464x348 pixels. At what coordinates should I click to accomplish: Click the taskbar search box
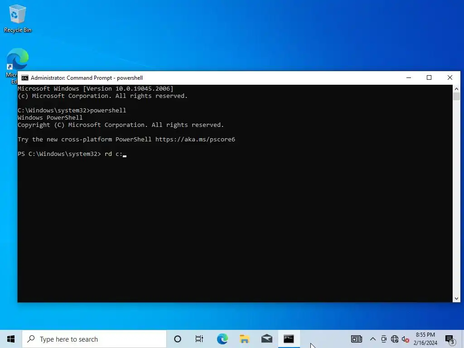pos(94,339)
